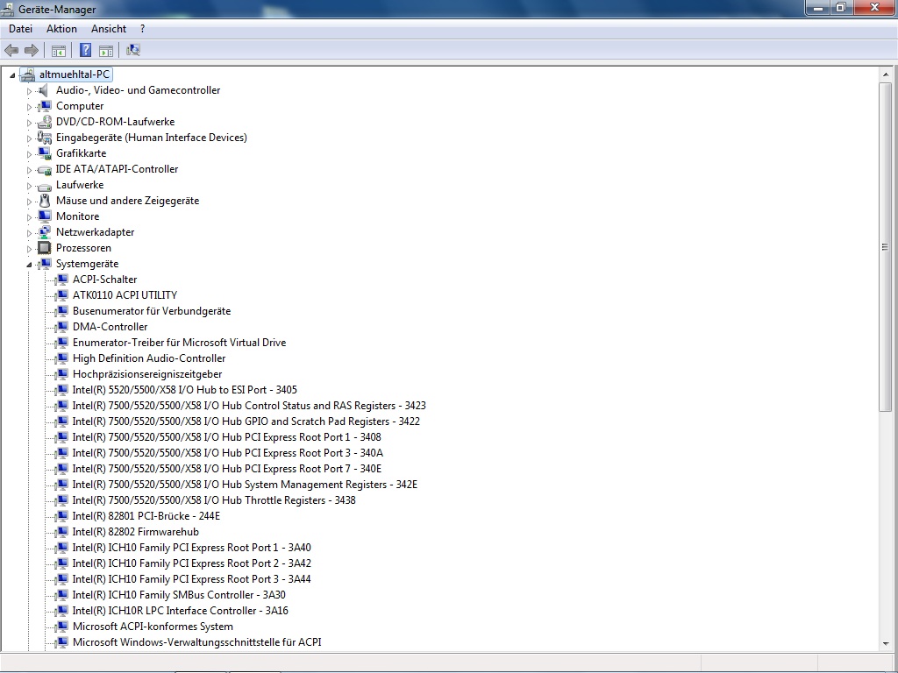Select ICH10R LPC Interface Controller - 3A16

(180, 611)
